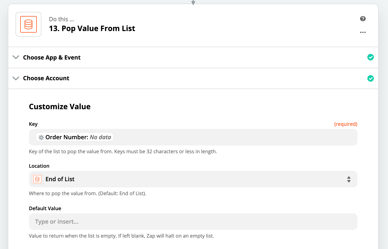This screenshot has height=249, width=388.
Task: Click help text 'Where to pop the value from'
Action: 88,193
